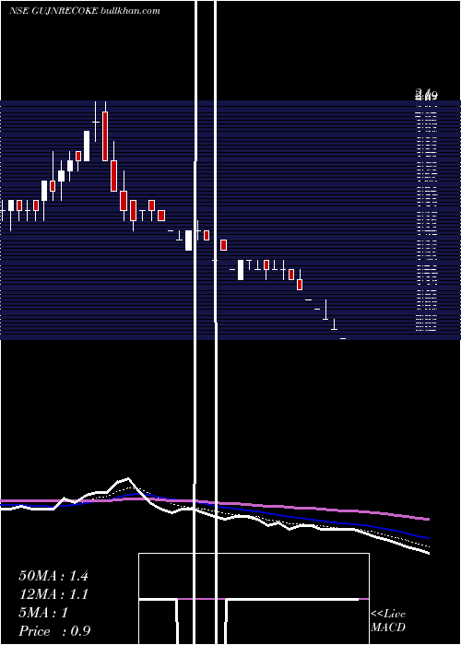Click the <<Live MACD label
The width and height of the screenshot is (461, 645).
tap(388, 621)
